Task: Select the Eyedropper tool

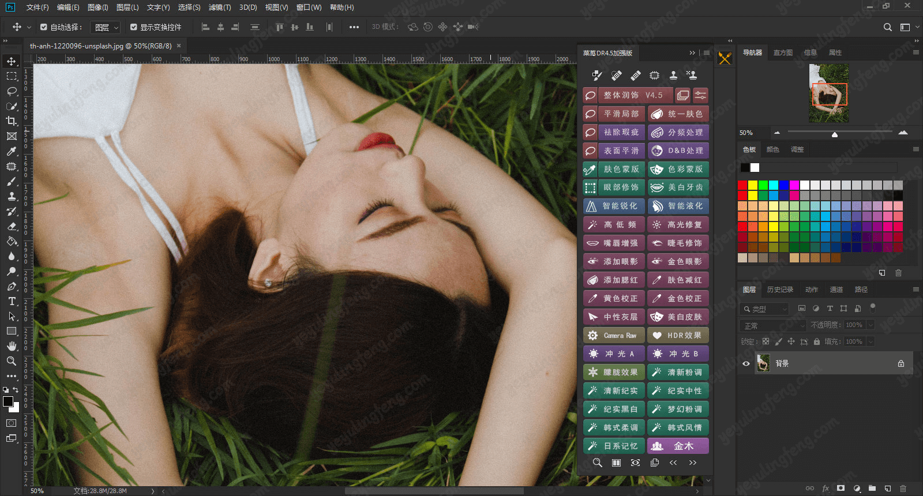Action: [12, 151]
